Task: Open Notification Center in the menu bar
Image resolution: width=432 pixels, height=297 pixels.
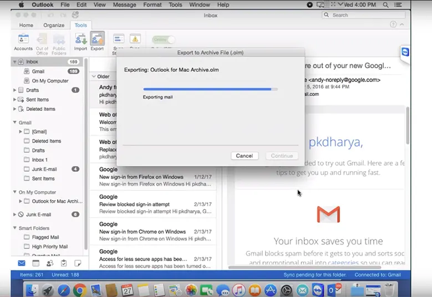Action: coord(398,4)
